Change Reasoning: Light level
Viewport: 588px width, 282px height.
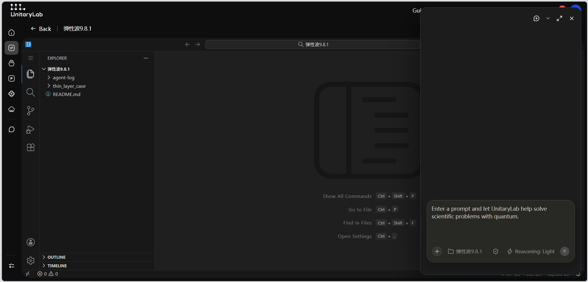(531, 251)
